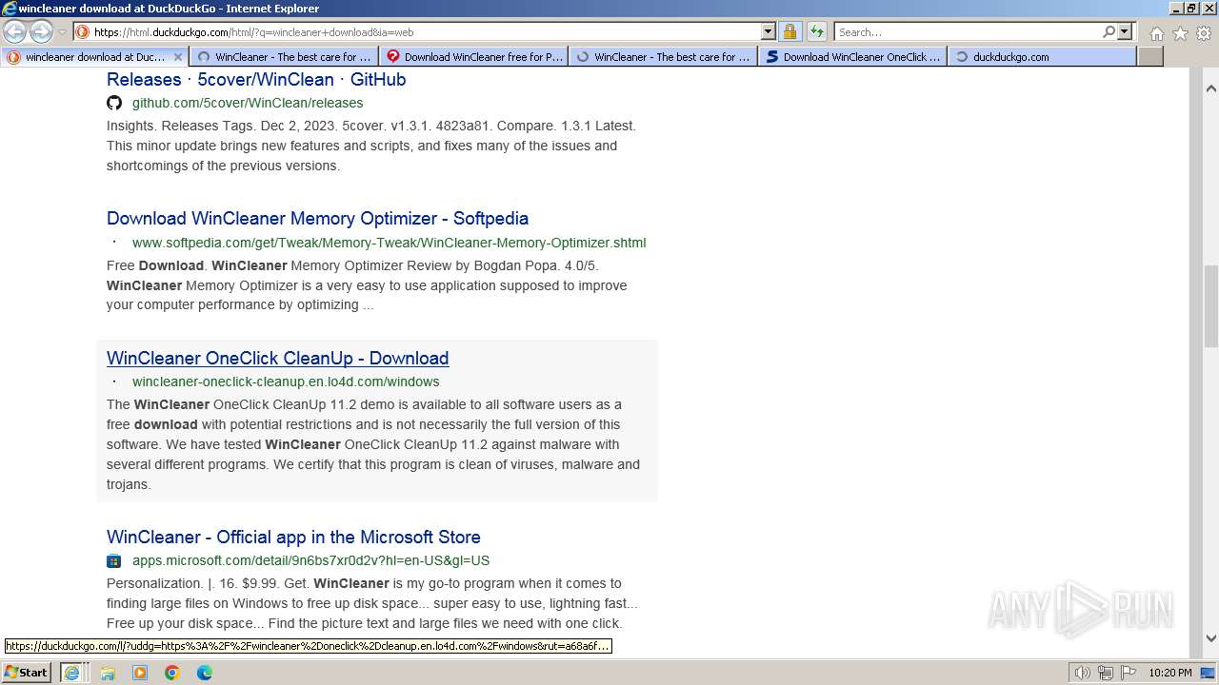Click the vertical scrollbar thumb
Screen dimensions: 1219x685
pos(1211,305)
